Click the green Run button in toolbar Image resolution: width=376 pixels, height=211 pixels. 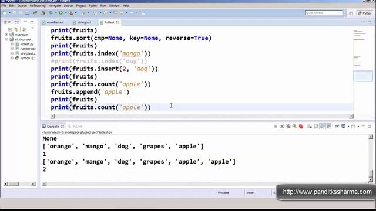pyautogui.click(x=61, y=13)
